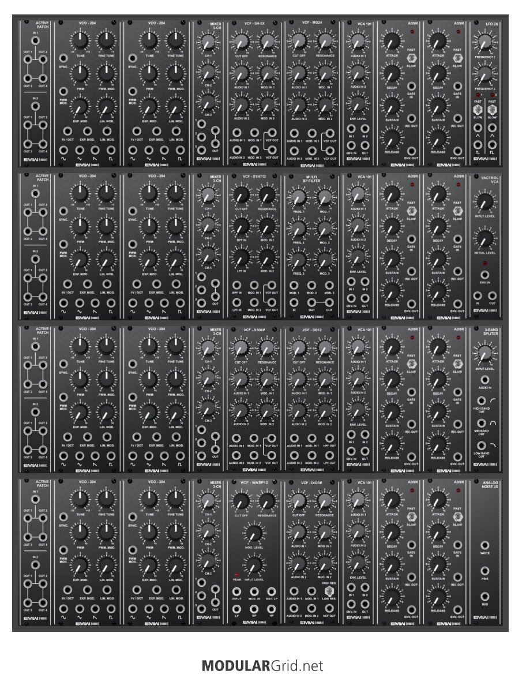Click the LPF OUT jack on VCF-OB12
The width and height of the screenshot is (526, 678).
[x=329, y=455]
